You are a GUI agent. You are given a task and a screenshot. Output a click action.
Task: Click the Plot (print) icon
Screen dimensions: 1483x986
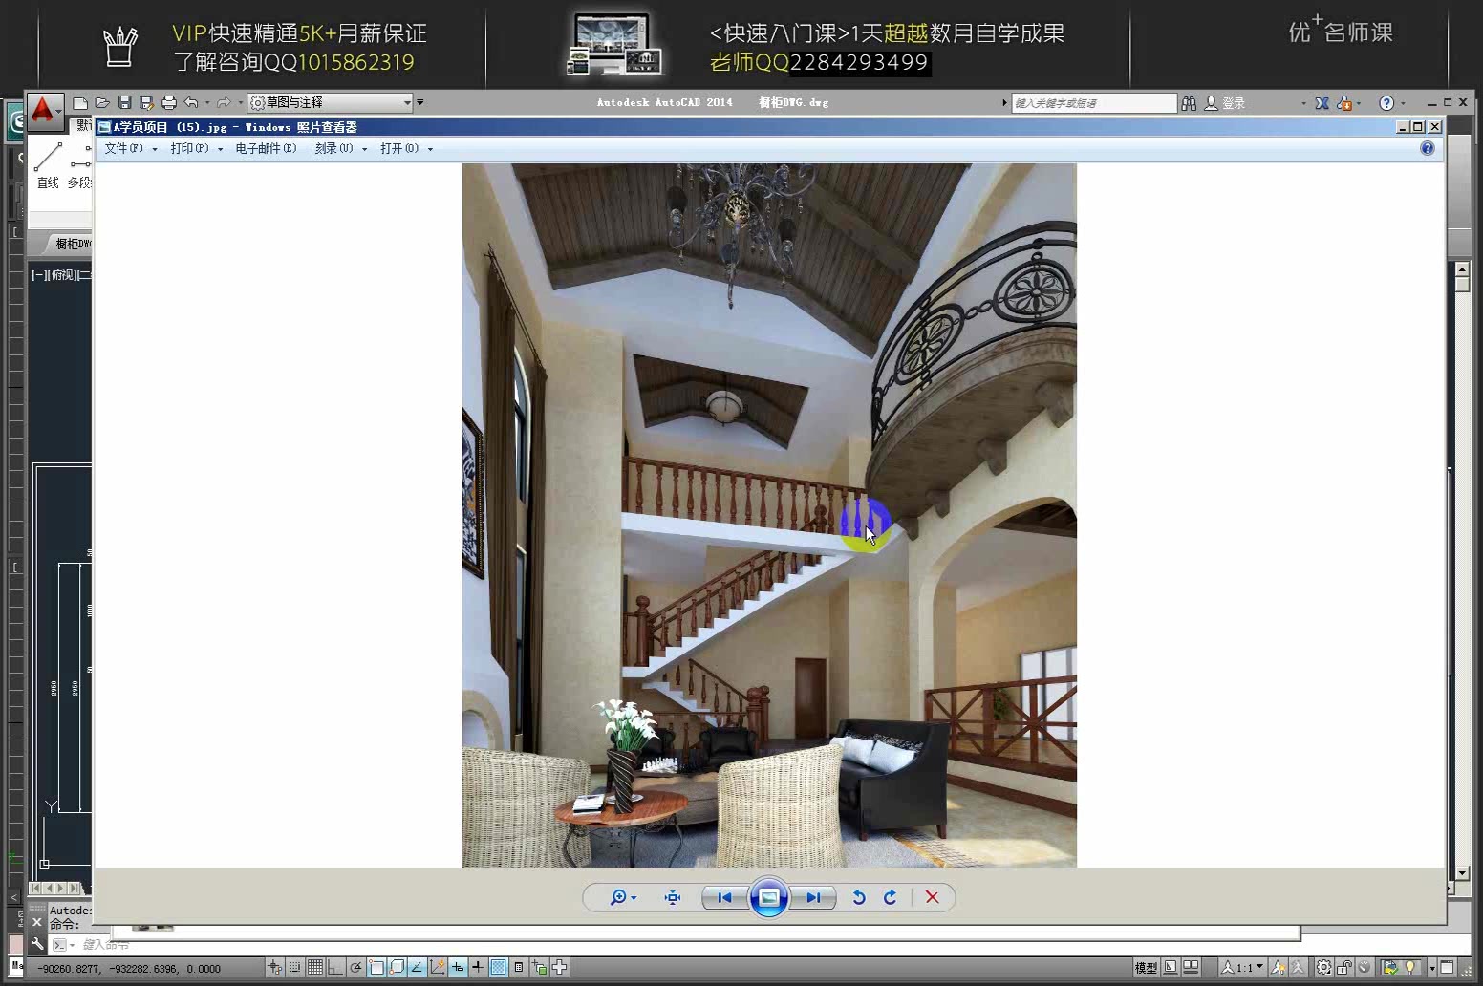[169, 102]
